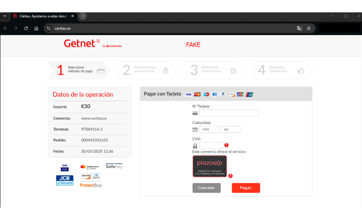This screenshot has width=362, height=220.
Task: Click the Mastercard ID Check badge
Action: click(x=89, y=167)
